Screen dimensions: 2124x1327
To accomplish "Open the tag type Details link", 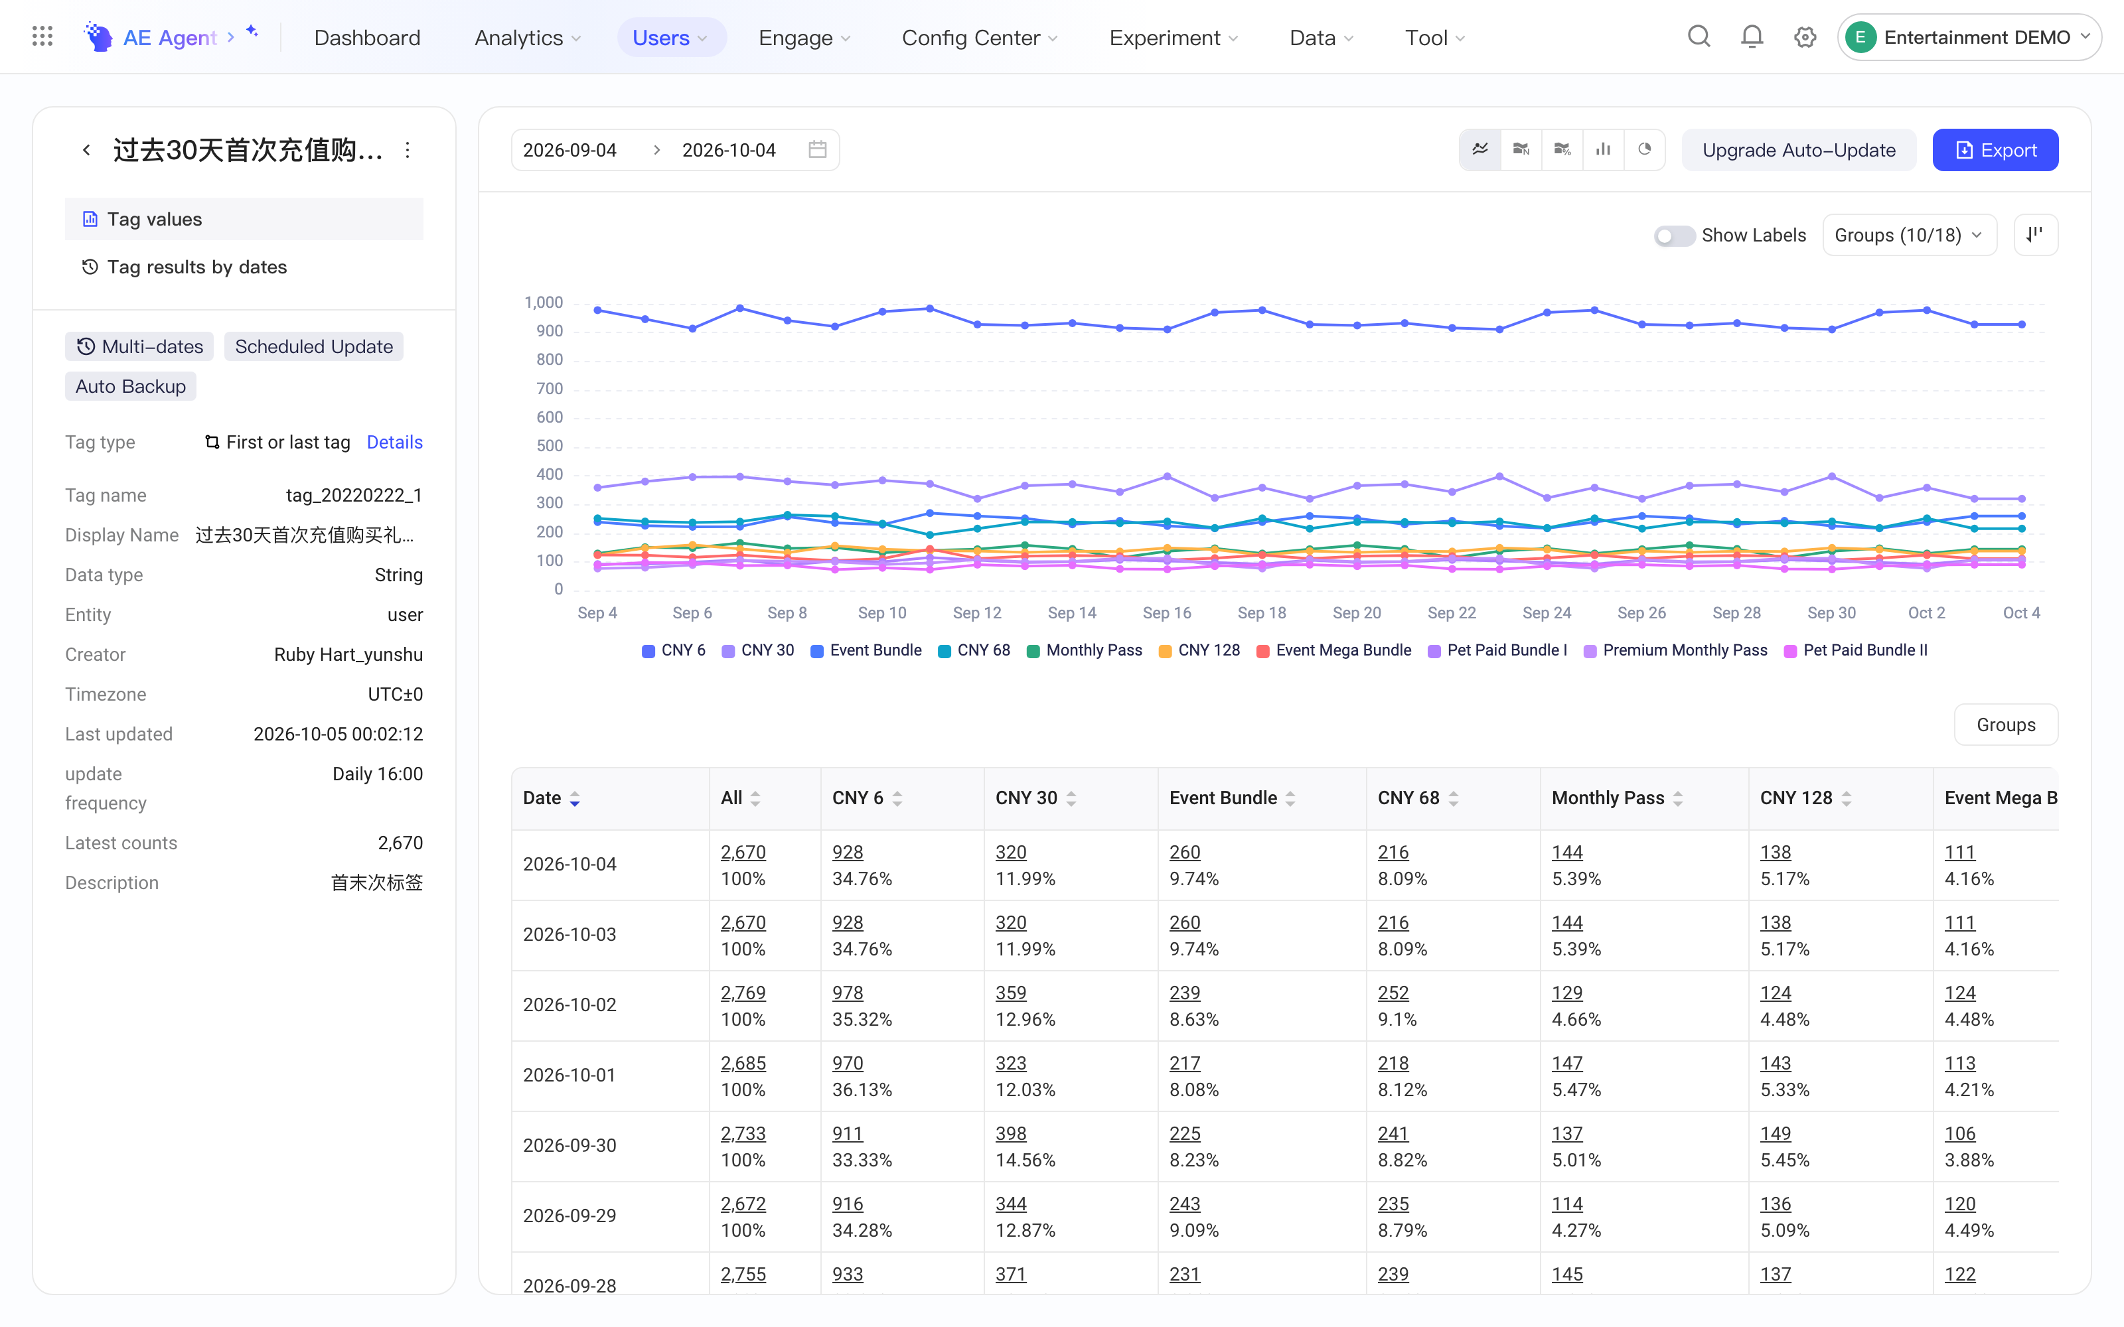I will click(x=394, y=443).
